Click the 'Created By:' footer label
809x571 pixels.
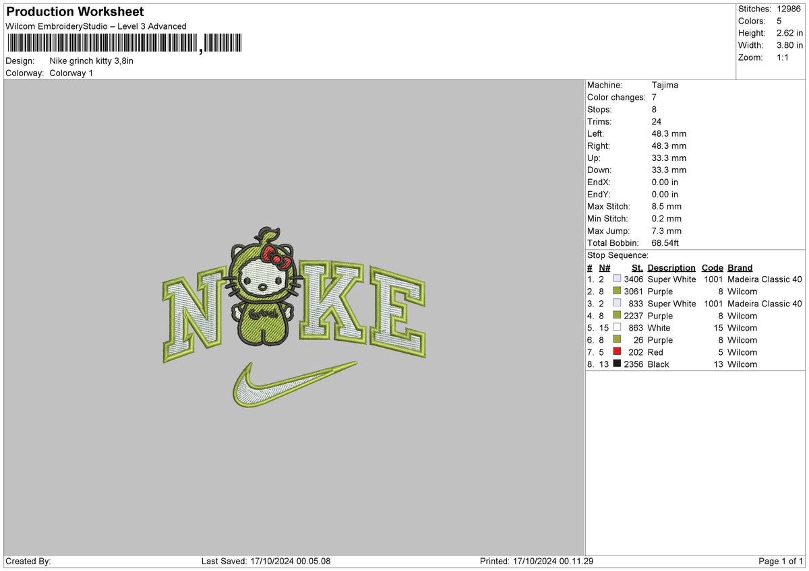click(28, 562)
